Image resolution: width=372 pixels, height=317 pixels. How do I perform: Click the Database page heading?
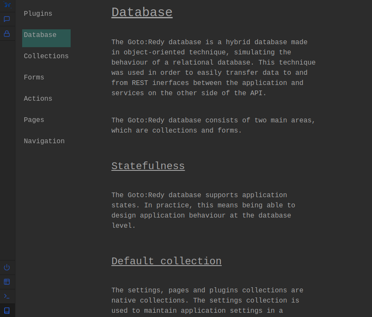[x=142, y=12]
